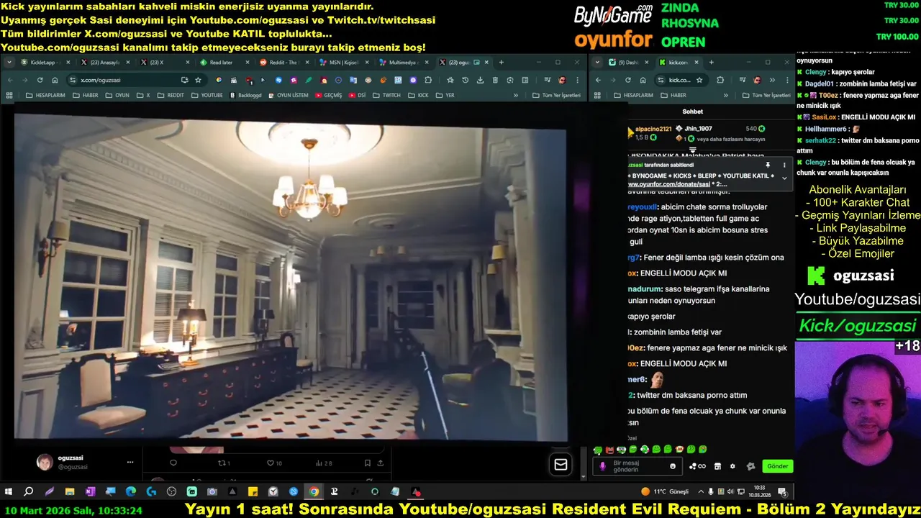Like the tweet with 10 likes
921x518 pixels.
pyautogui.click(x=274, y=463)
